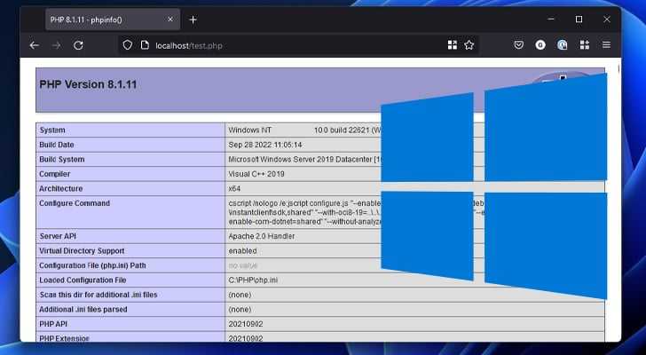Minimize the browser window
Viewport: 646px width, 355px height.
[551, 19]
